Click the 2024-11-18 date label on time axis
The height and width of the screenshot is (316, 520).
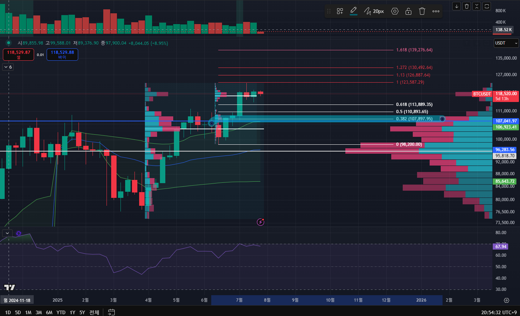17,300
